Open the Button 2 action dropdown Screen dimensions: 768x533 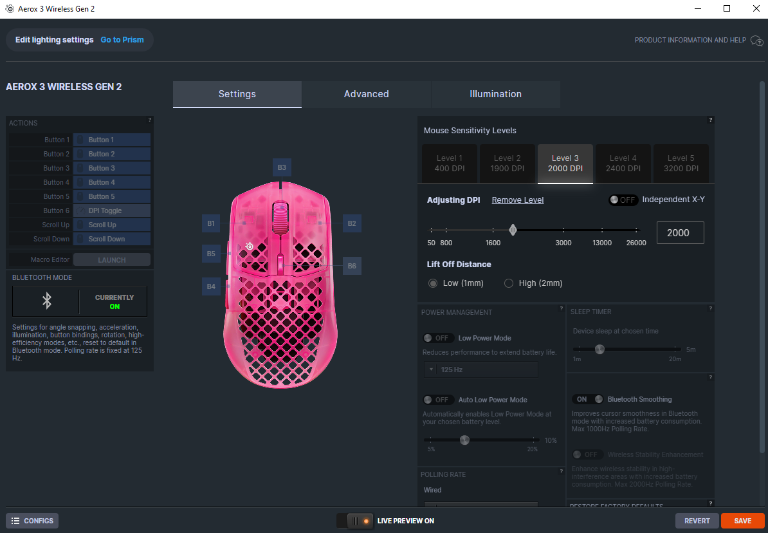112,154
